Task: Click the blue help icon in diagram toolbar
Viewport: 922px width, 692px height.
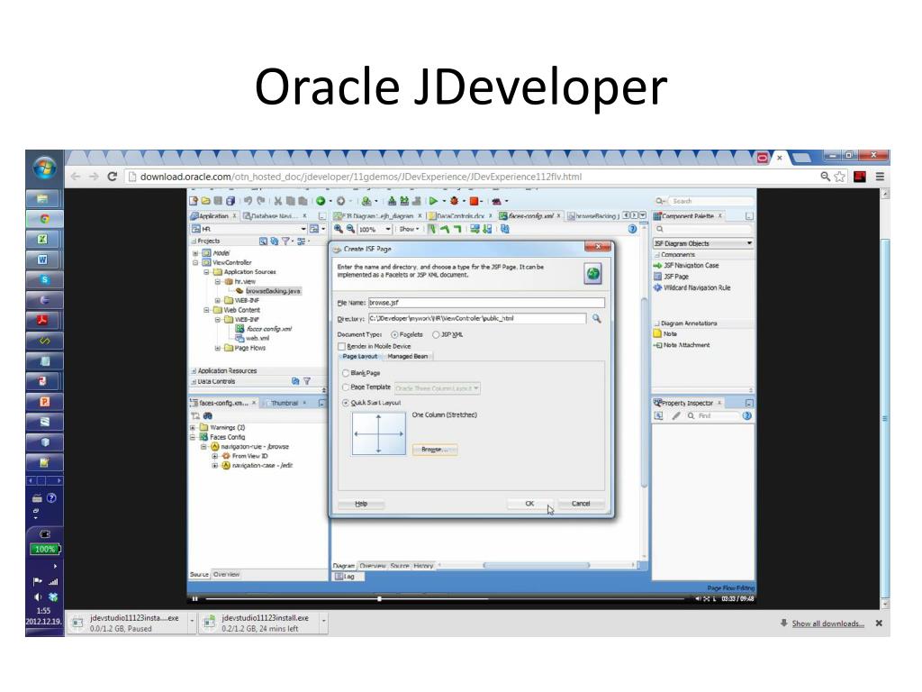Action: point(632,229)
